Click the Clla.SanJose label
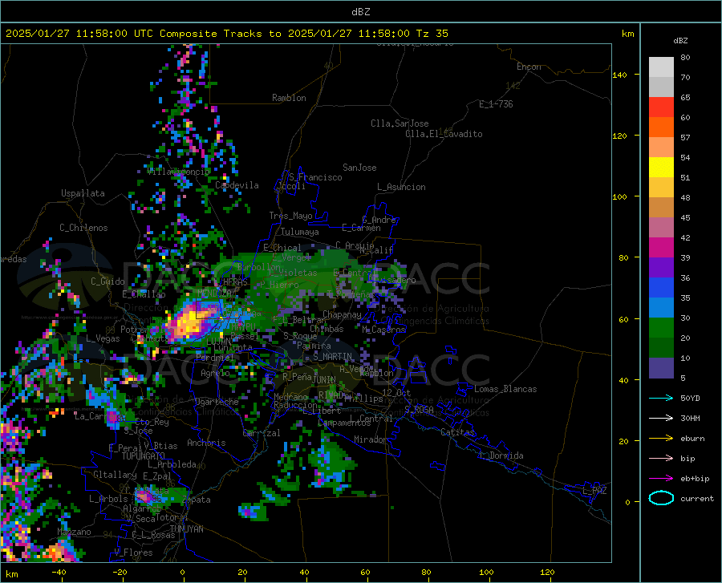 tap(400, 123)
